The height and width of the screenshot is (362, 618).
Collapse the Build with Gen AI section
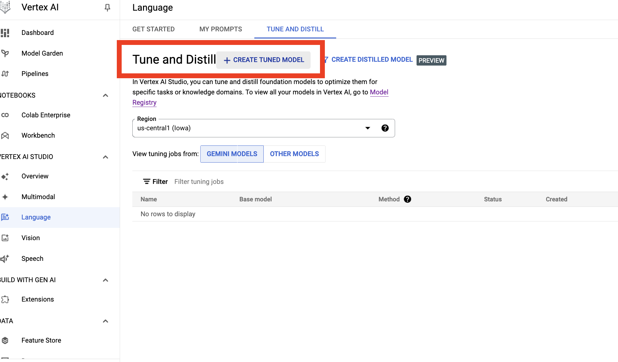click(x=105, y=280)
